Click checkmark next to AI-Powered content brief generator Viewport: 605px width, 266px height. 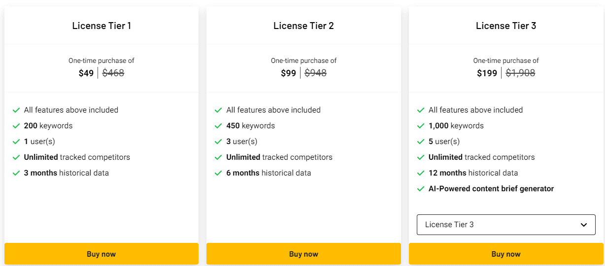click(x=421, y=189)
